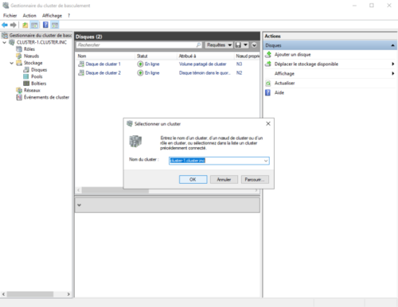The width and height of the screenshot is (398, 307).
Task: Open the Affichage menu
Action: coord(52,16)
